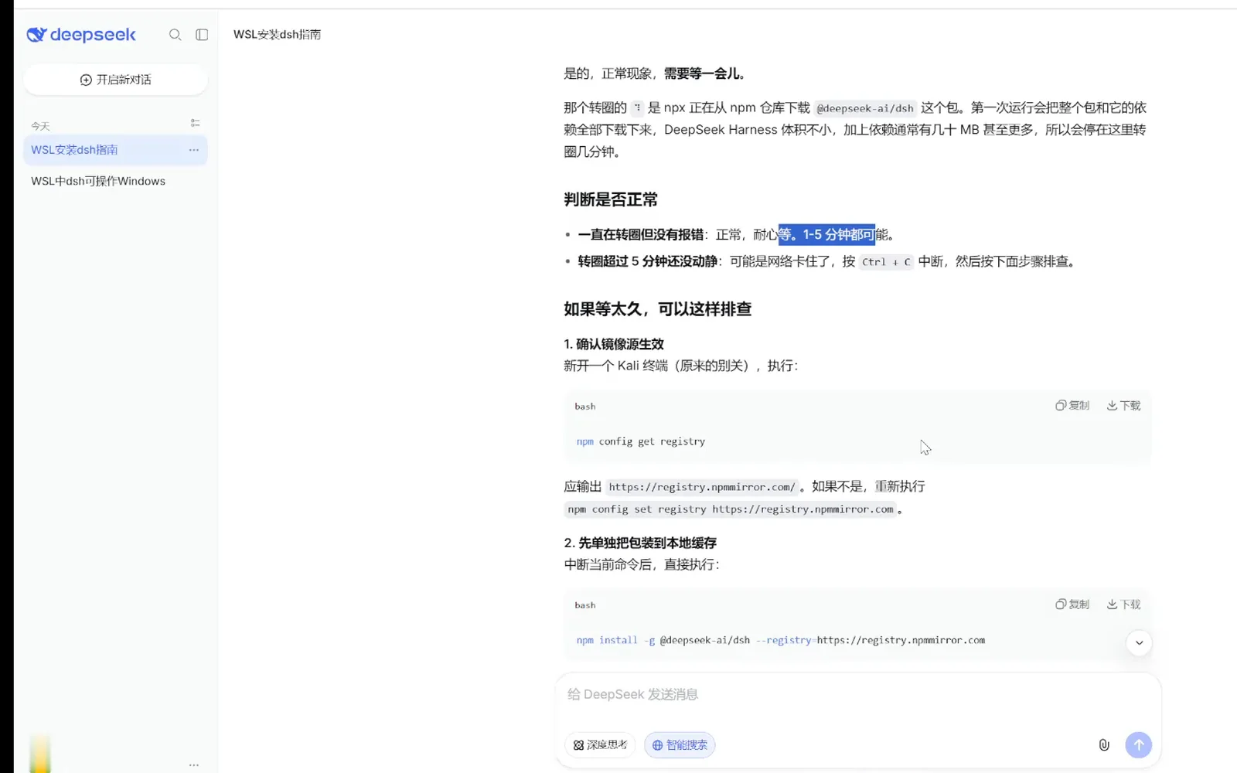
Task: Copy the npm config get registry code
Action: click(1072, 406)
